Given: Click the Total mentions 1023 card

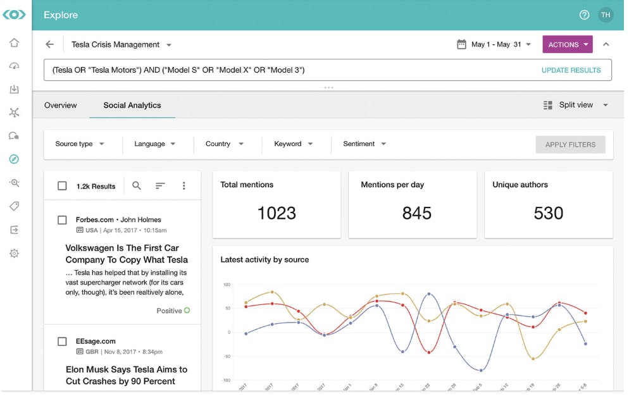Looking at the screenshot, I should coord(277,204).
